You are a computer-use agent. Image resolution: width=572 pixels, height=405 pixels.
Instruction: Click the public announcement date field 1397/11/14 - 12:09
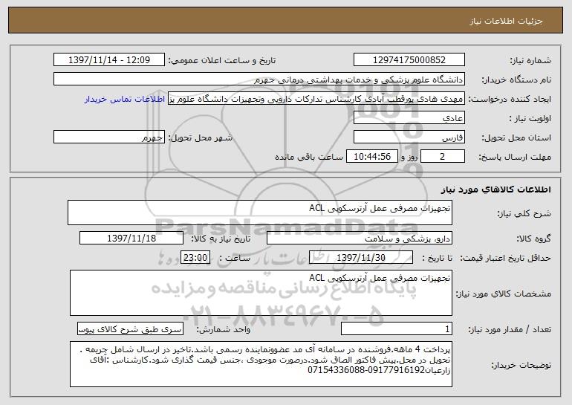click(109, 60)
